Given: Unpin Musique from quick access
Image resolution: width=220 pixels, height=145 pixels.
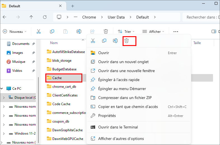Looking at the screenshot, I should 33,62.
